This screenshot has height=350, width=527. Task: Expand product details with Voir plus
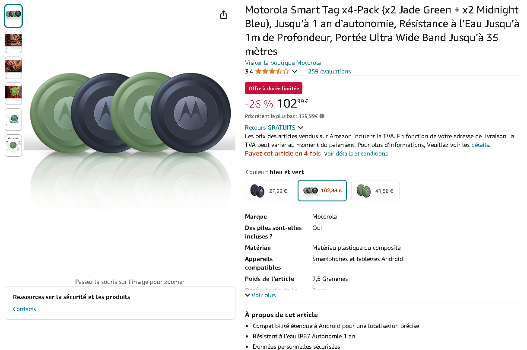[260, 295]
